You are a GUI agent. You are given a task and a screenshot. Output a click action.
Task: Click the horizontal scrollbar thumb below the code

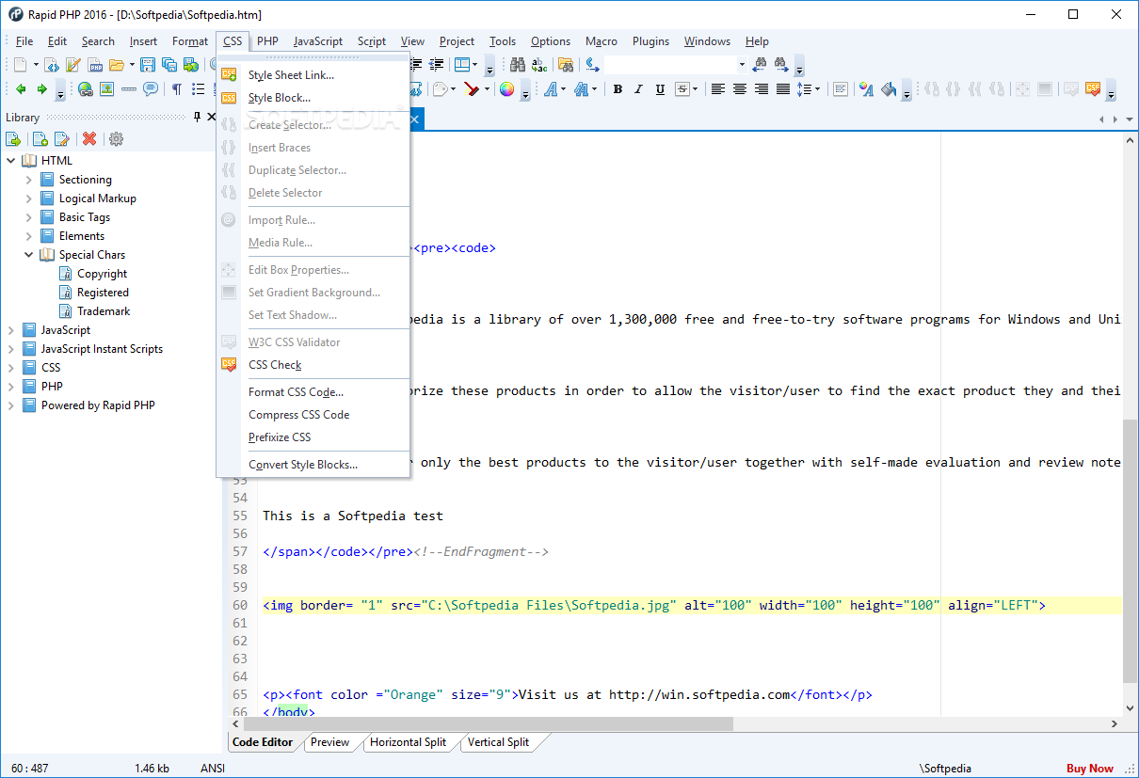[489, 723]
